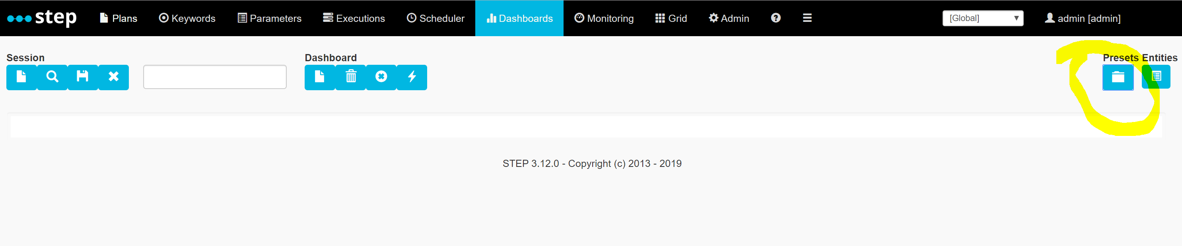This screenshot has height=246, width=1182.
Task: Click the dashboard trash bin icon
Action: pyautogui.click(x=350, y=77)
